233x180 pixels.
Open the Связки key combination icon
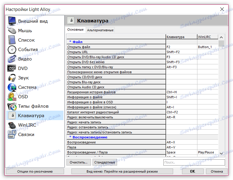pos(12,135)
